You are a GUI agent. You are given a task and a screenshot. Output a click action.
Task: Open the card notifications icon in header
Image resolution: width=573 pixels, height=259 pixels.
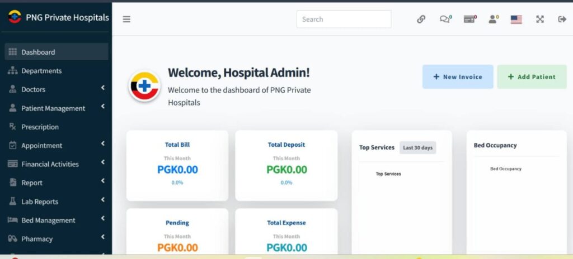tap(469, 19)
